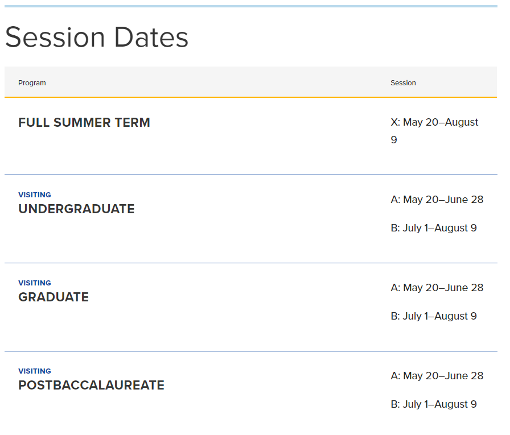Click the Visiting label above Graduate
510x435 pixels.
tap(35, 283)
